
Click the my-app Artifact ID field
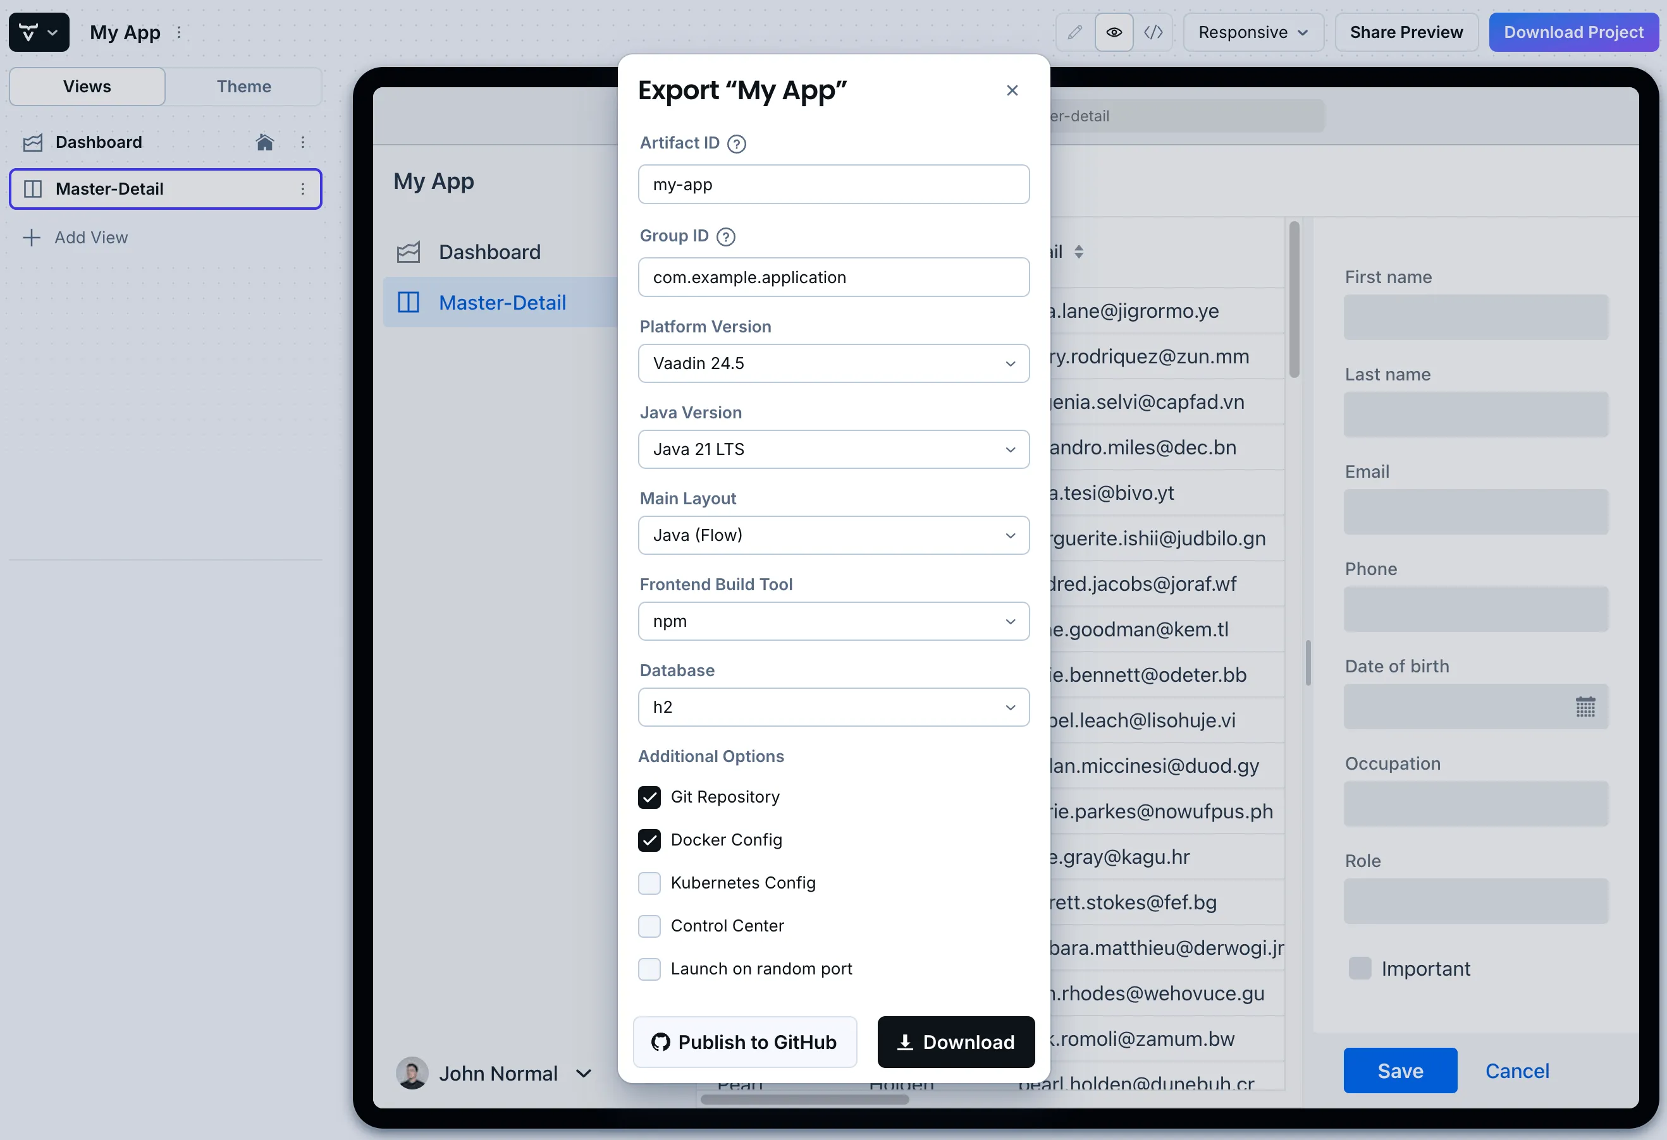(833, 185)
